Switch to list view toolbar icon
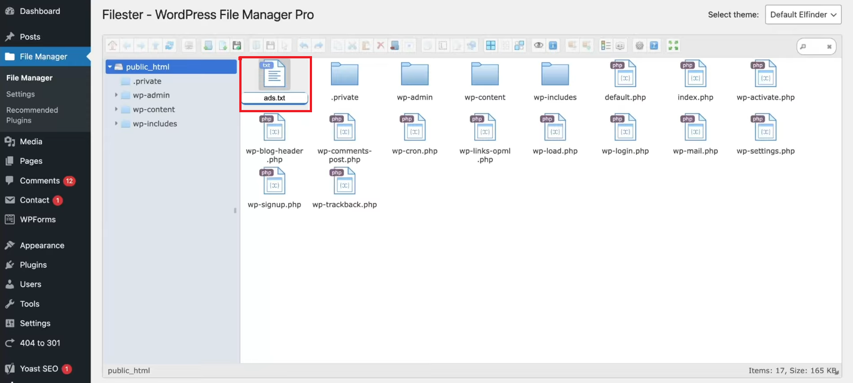 click(x=606, y=45)
